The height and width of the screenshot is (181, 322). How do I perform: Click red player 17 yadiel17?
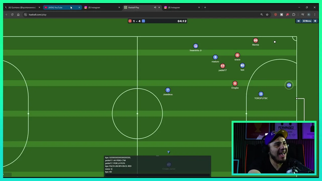(222, 66)
